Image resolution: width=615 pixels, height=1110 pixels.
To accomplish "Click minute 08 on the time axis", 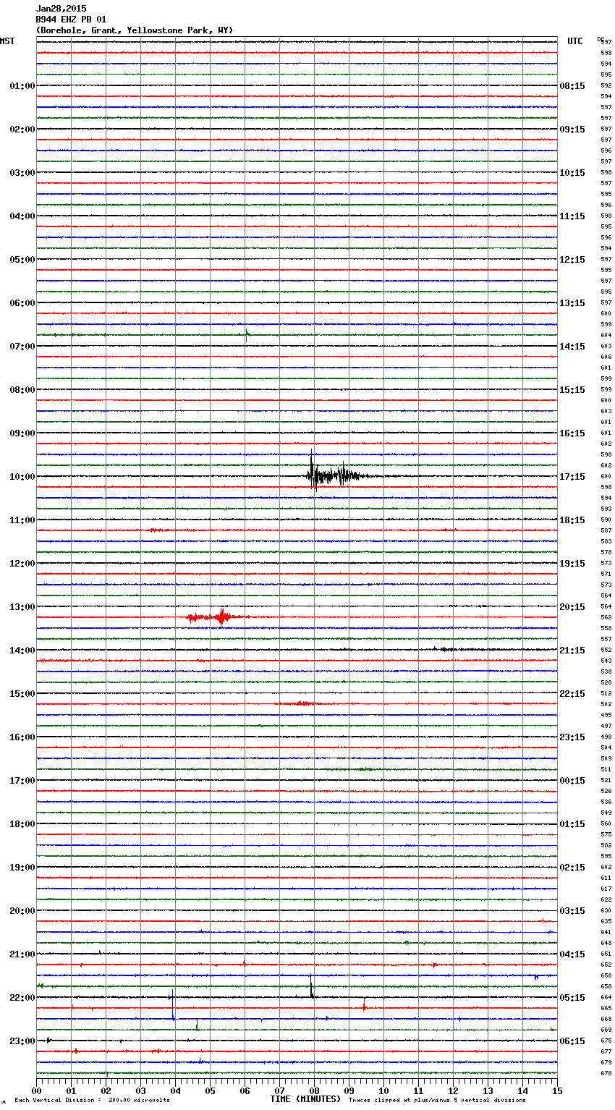I will tap(315, 1090).
